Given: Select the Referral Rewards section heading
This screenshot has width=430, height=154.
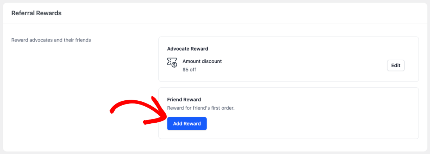Looking at the screenshot, I should tap(36, 13).
